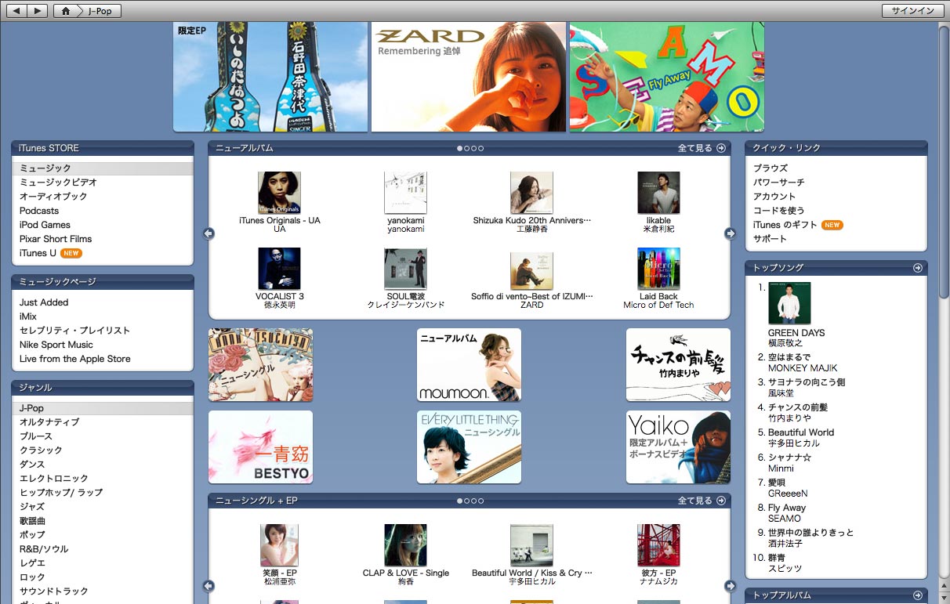Show all new singles via 全て見る
The image size is (950, 604).
coord(702,501)
